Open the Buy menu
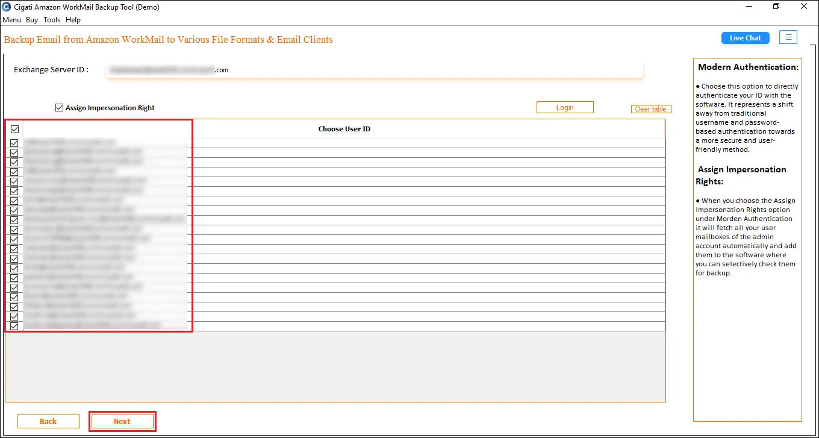The width and height of the screenshot is (819, 438). point(32,20)
